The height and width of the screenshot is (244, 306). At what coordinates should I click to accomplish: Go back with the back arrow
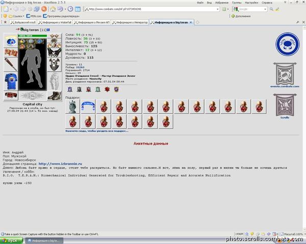coord(16,9)
